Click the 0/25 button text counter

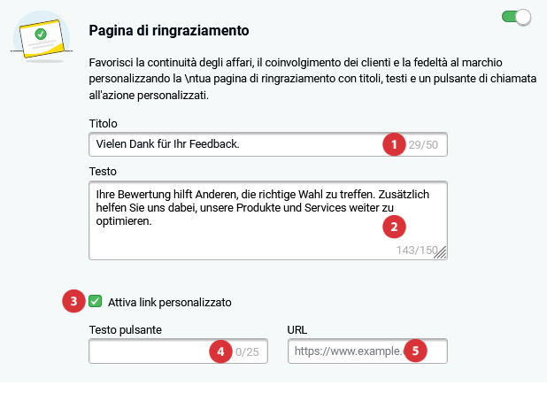(x=247, y=351)
